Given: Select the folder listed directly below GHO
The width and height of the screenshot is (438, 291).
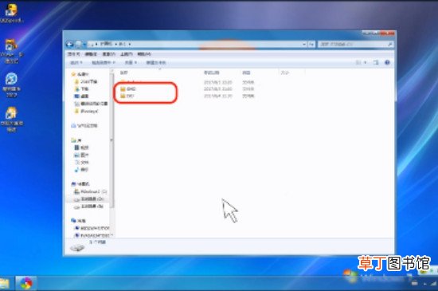Looking at the screenshot, I should click(x=127, y=96).
